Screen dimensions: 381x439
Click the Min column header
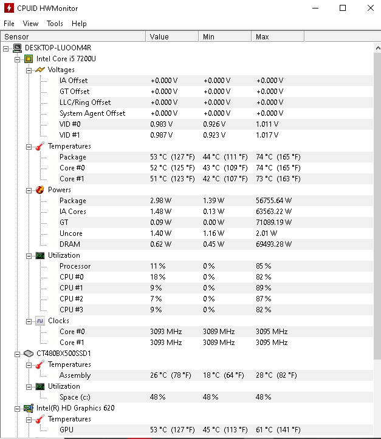tap(225, 36)
